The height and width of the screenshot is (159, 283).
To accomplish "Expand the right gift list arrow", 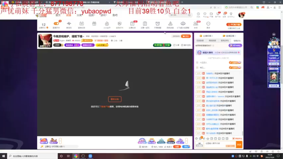I will point(186,141).
